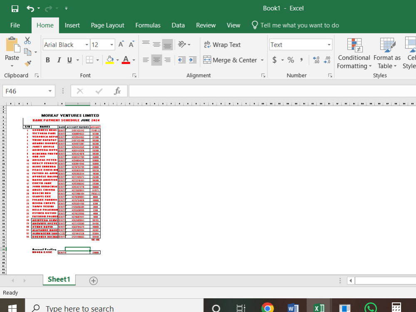The image size is (416, 312).
Task: Undo the last action
Action: coord(30,9)
